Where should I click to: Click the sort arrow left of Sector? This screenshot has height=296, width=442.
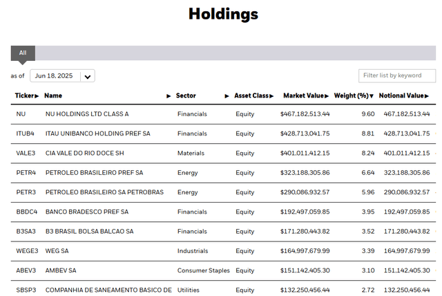pyautogui.click(x=169, y=96)
